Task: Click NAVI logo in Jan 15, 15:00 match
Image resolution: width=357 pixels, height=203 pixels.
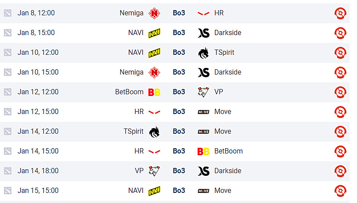Action: pos(154,191)
